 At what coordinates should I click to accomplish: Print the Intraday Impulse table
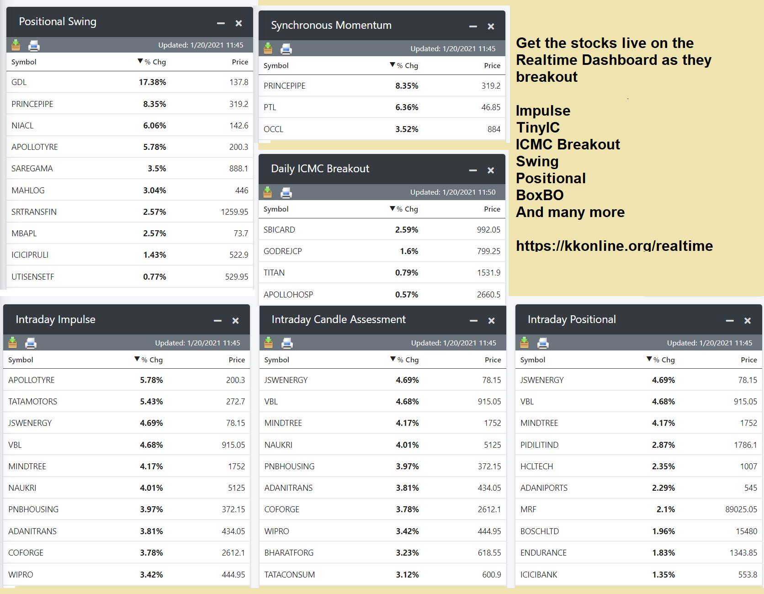pyautogui.click(x=31, y=343)
